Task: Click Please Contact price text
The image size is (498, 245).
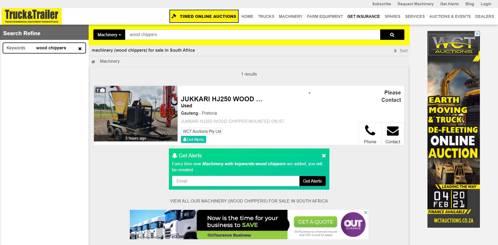Action: pyautogui.click(x=391, y=96)
